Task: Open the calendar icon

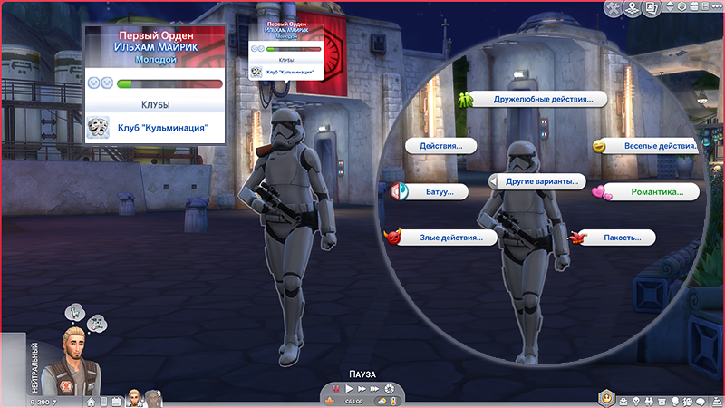Action: [117, 402]
